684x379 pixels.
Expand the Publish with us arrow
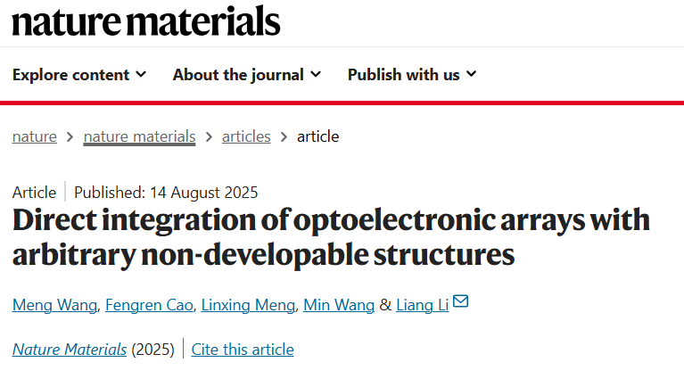tap(471, 74)
